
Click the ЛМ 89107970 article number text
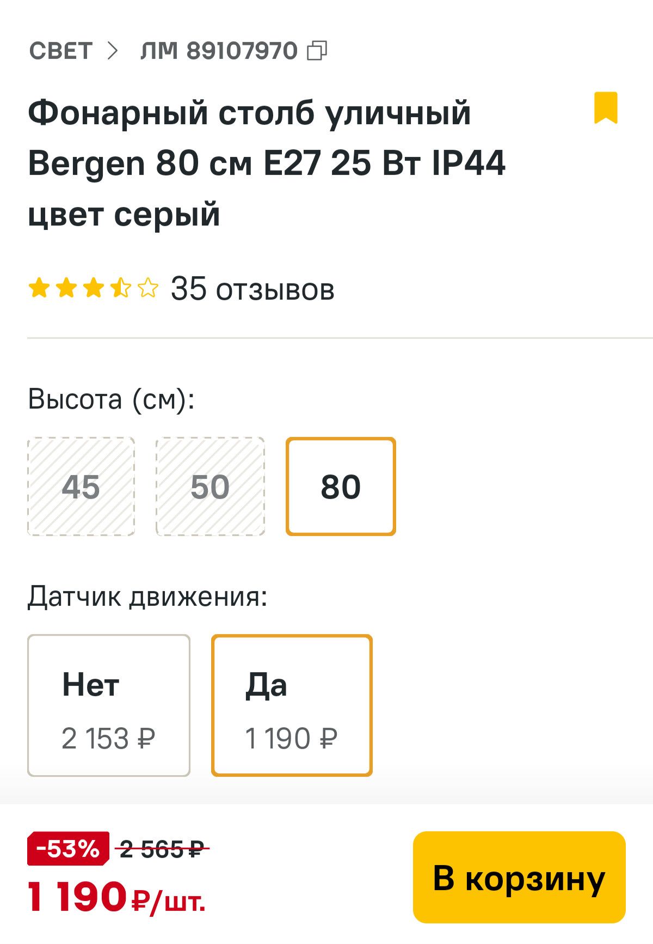[219, 51]
